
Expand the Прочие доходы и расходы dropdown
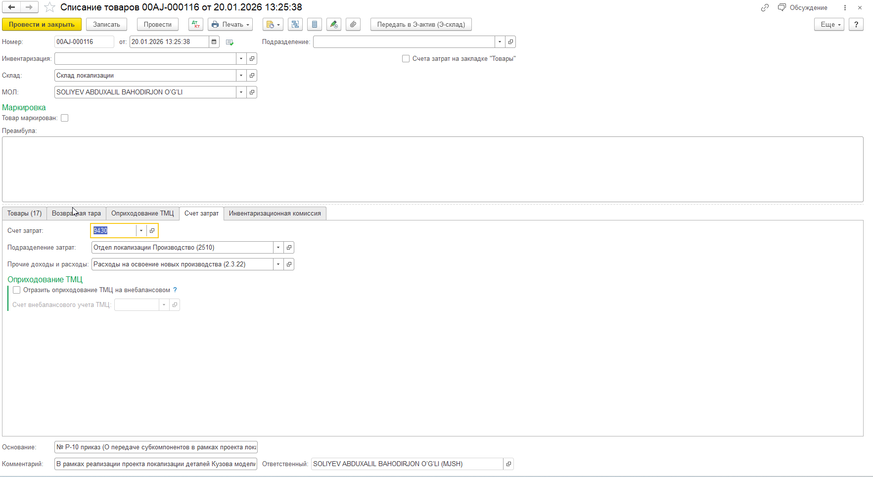[278, 264]
